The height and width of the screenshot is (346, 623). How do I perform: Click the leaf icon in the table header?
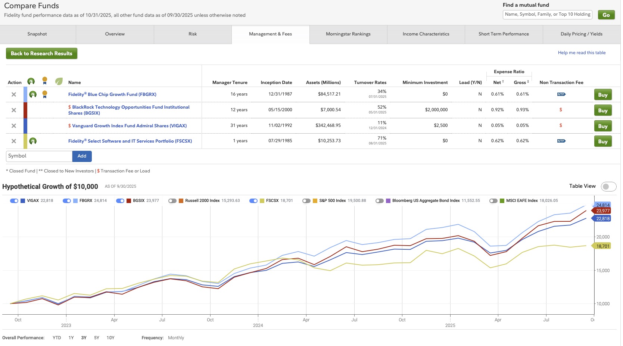point(59,81)
